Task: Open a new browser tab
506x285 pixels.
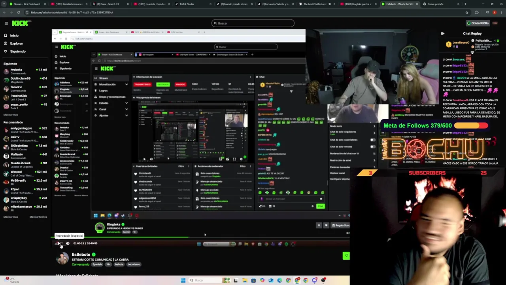Action: [465, 4]
